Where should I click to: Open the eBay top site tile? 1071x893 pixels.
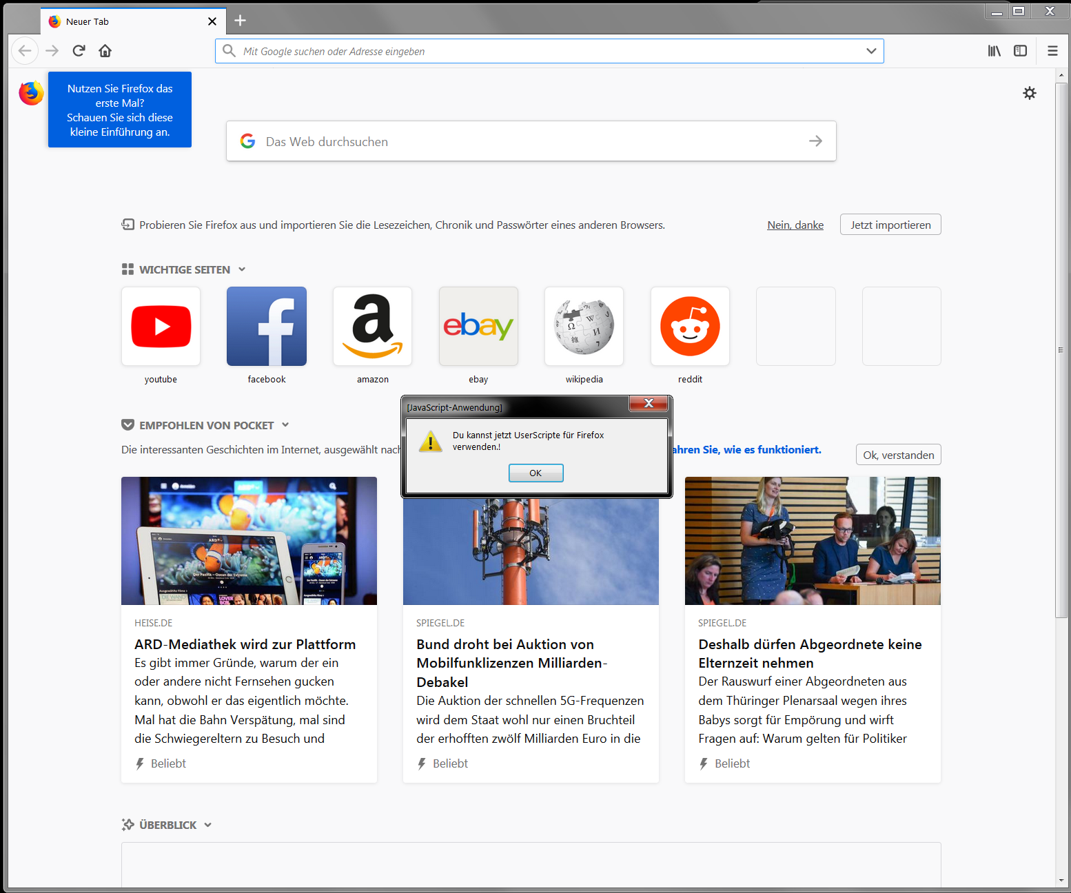click(x=478, y=326)
